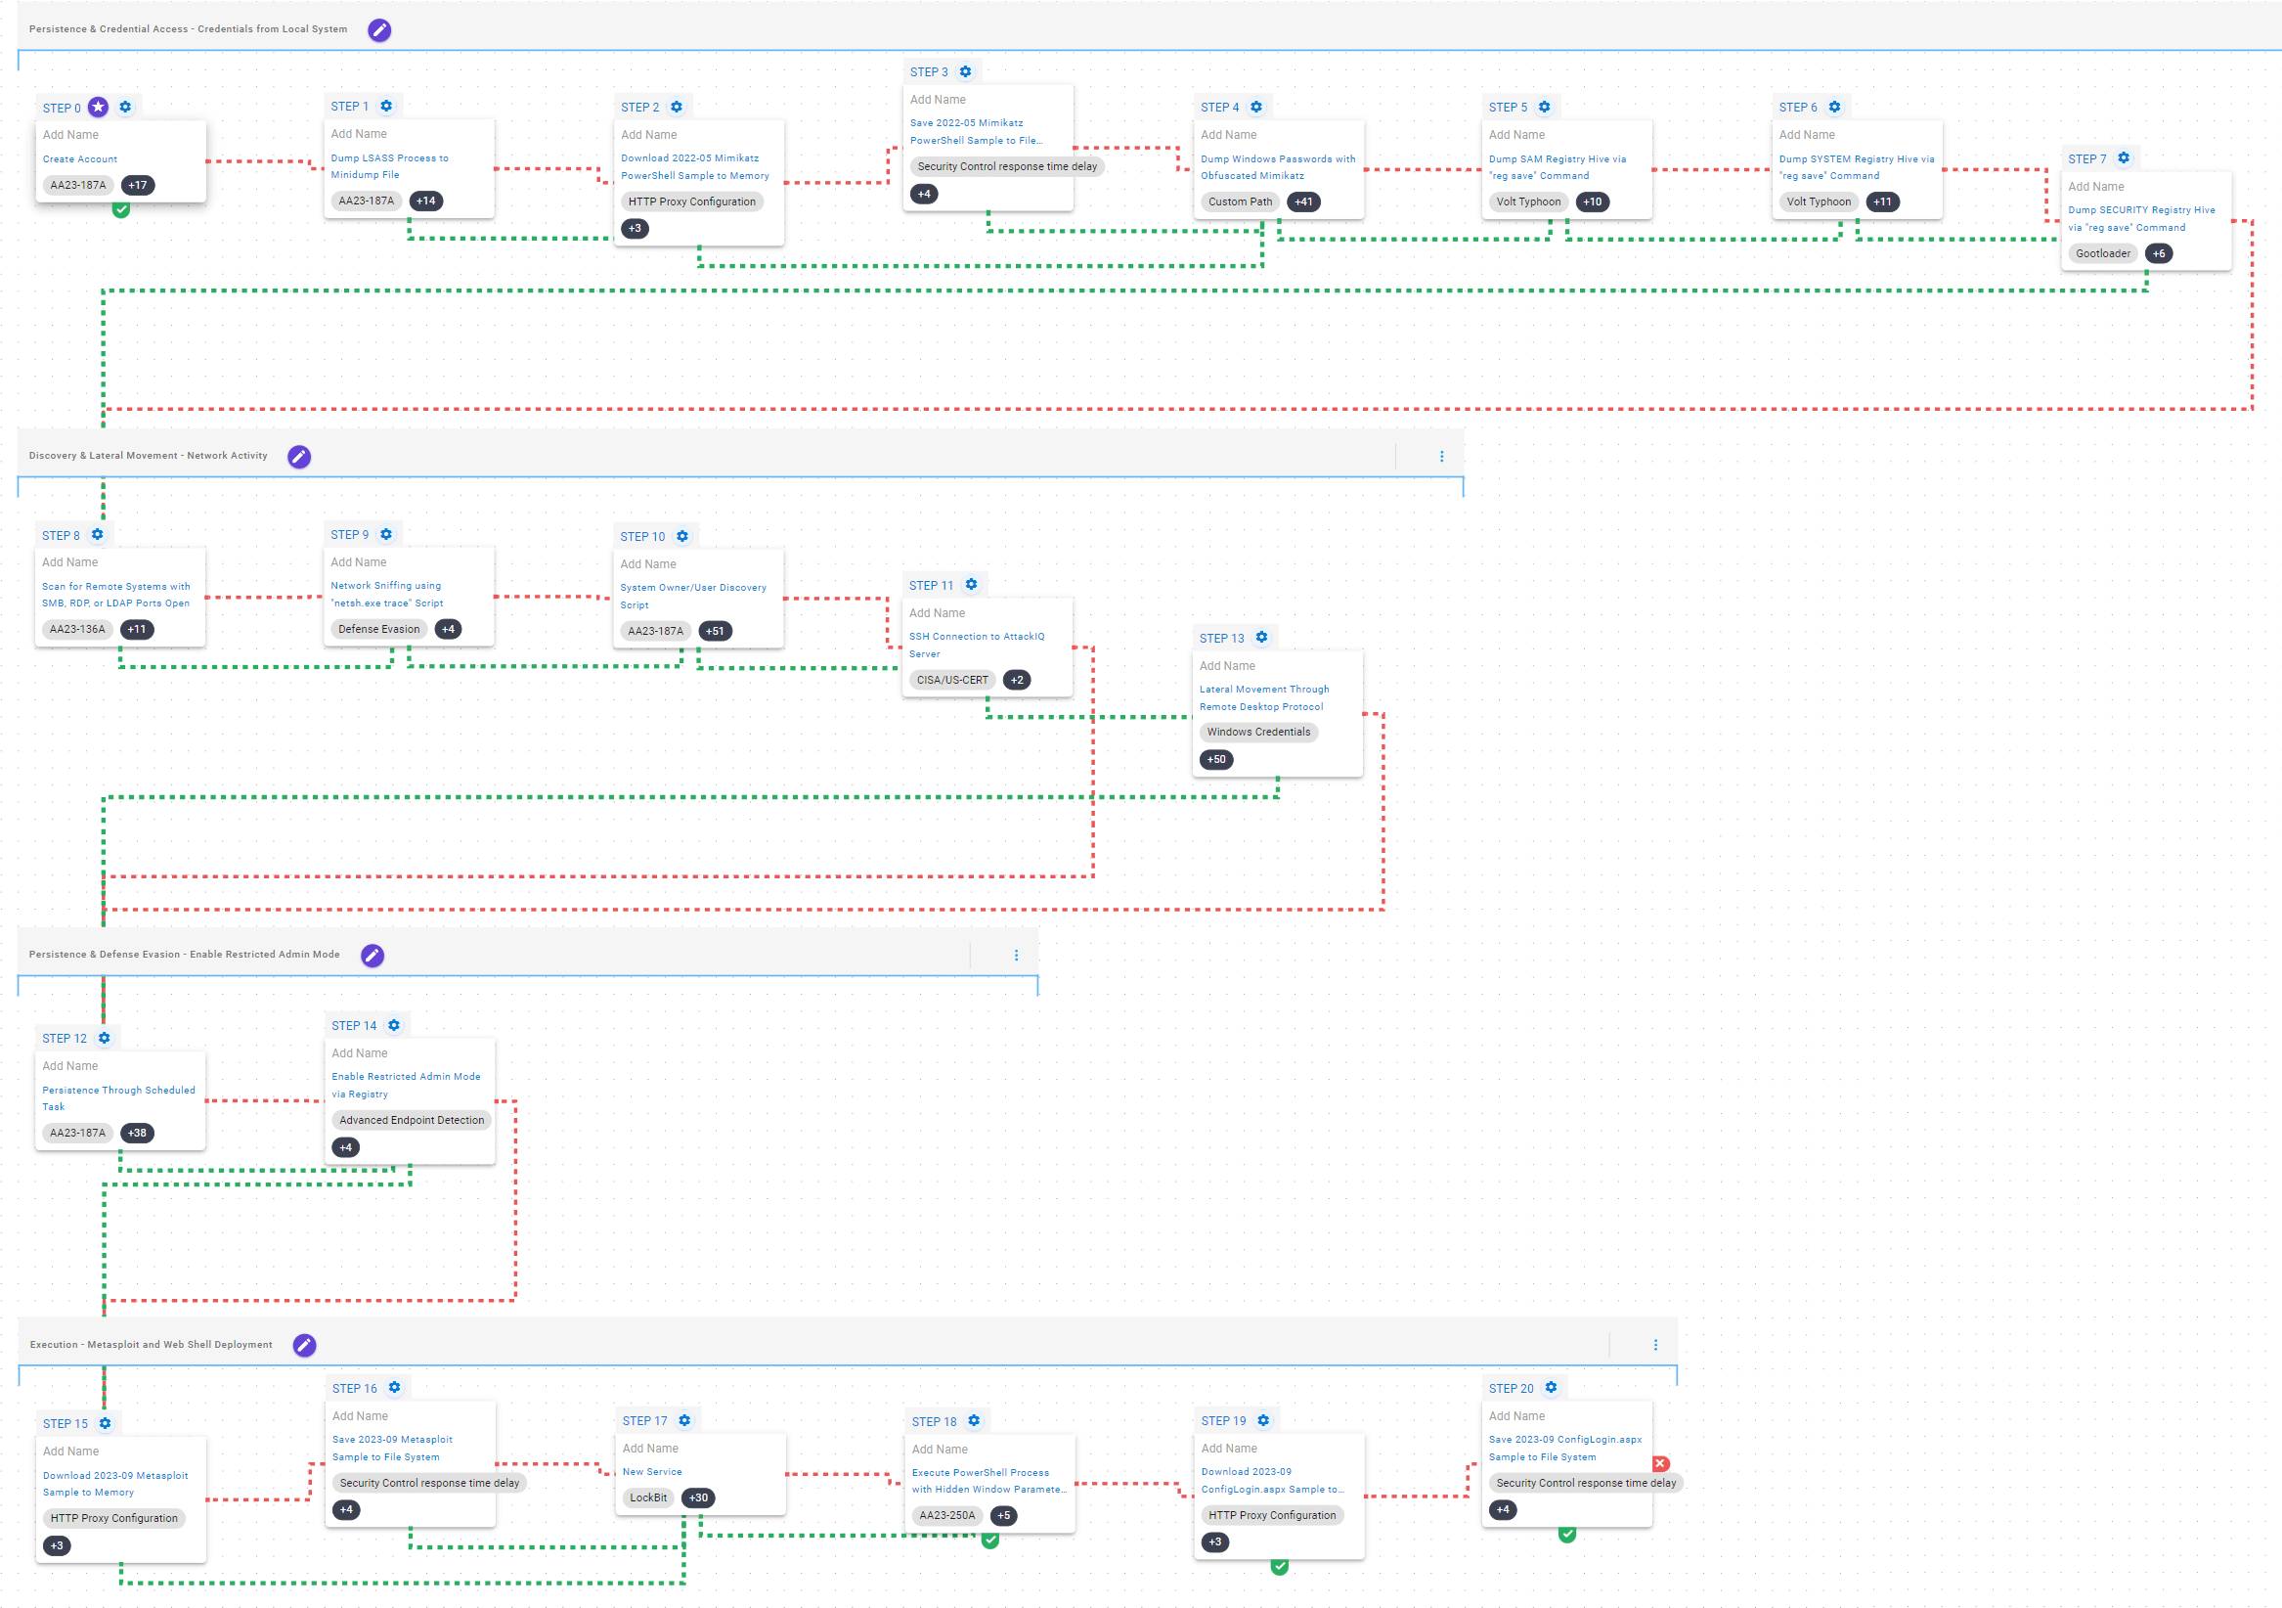Screen dimensions: 2282x1608
Task: Expand the +38 tags on STEP 12
Action: click(137, 1133)
